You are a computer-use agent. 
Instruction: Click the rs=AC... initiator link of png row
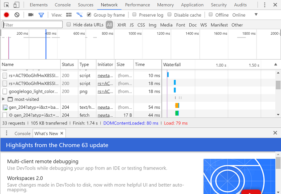[105, 91]
